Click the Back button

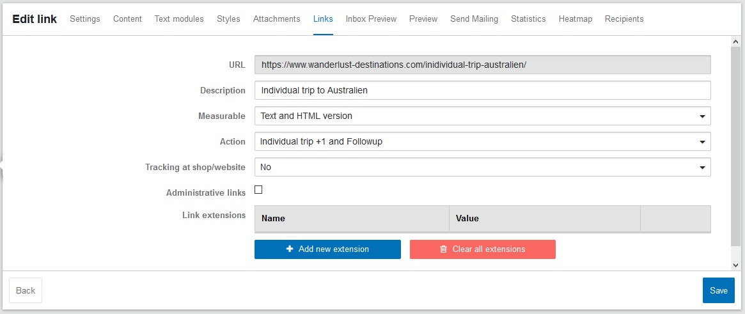point(26,290)
